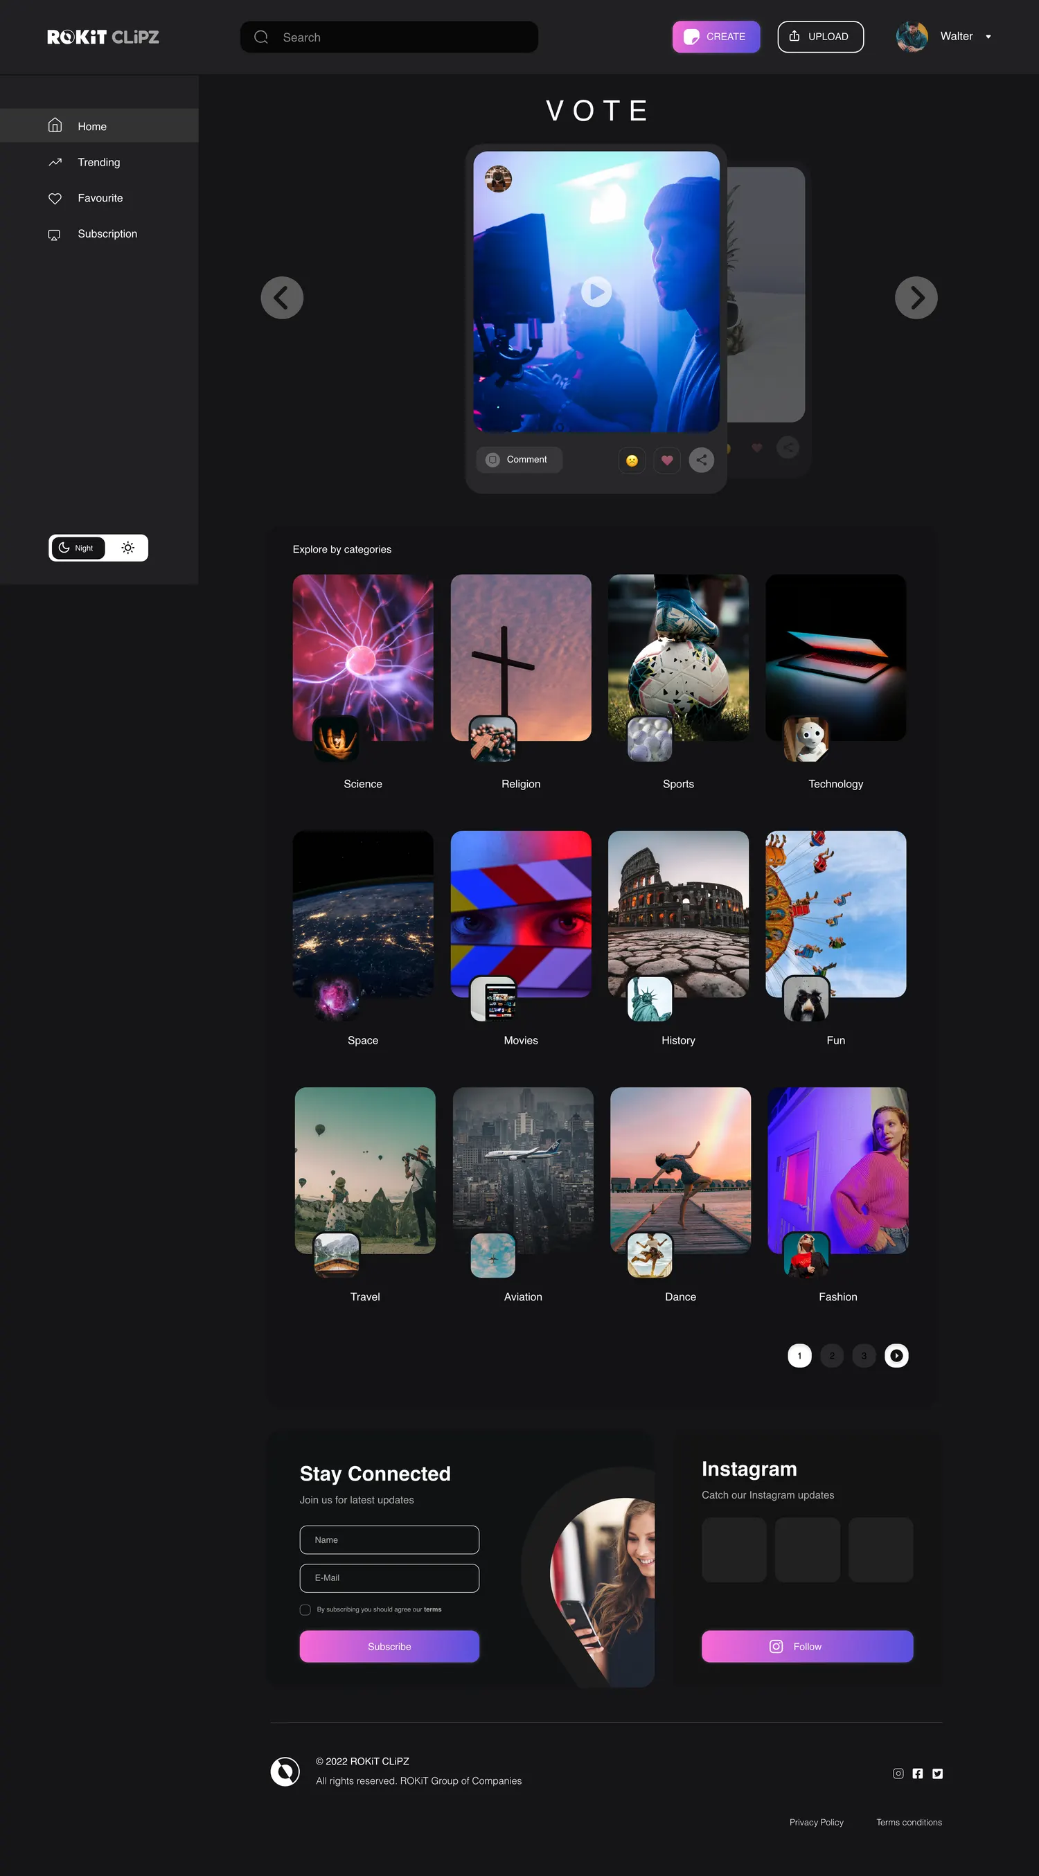Show next vote video with right chevron
The height and width of the screenshot is (1876, 1039).
(916, 297)
